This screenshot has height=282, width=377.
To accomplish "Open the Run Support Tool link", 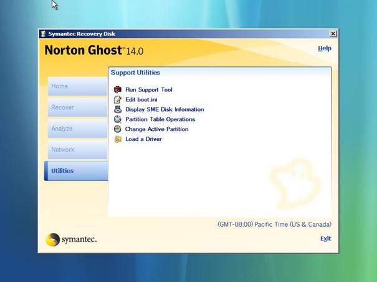I will (149, 89).
